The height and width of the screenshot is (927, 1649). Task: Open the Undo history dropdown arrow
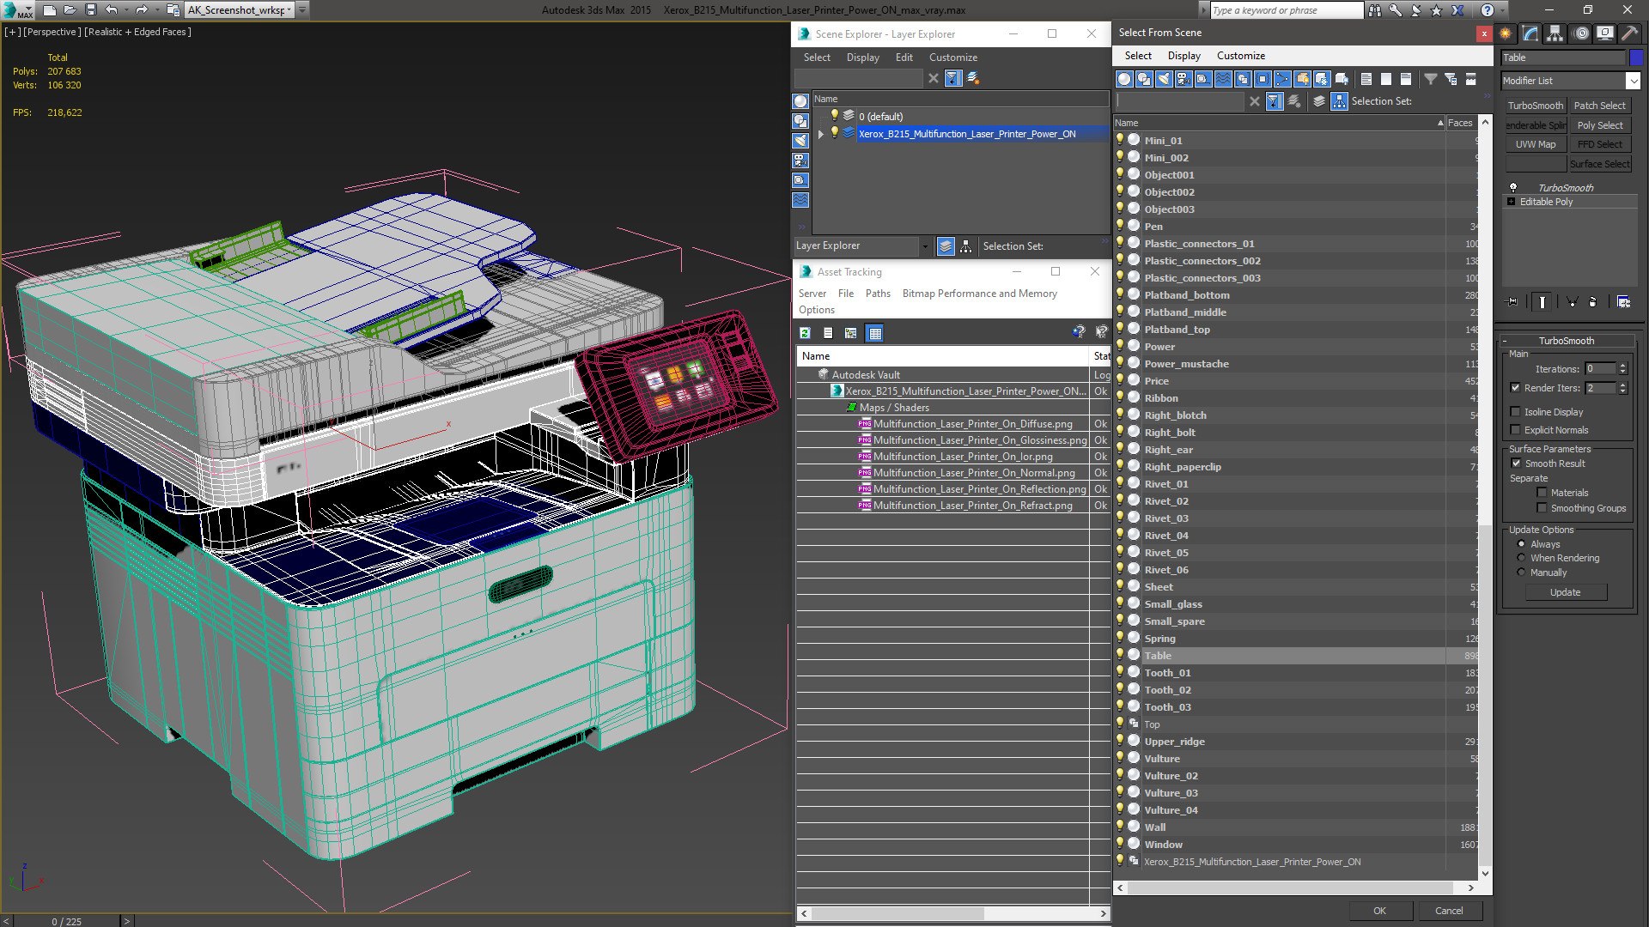click(126, 10)
